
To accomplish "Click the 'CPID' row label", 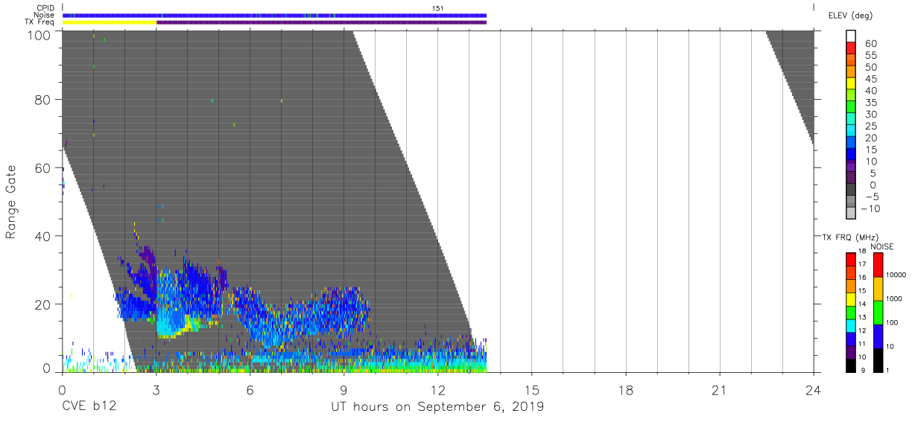I will tap(45, 7).
